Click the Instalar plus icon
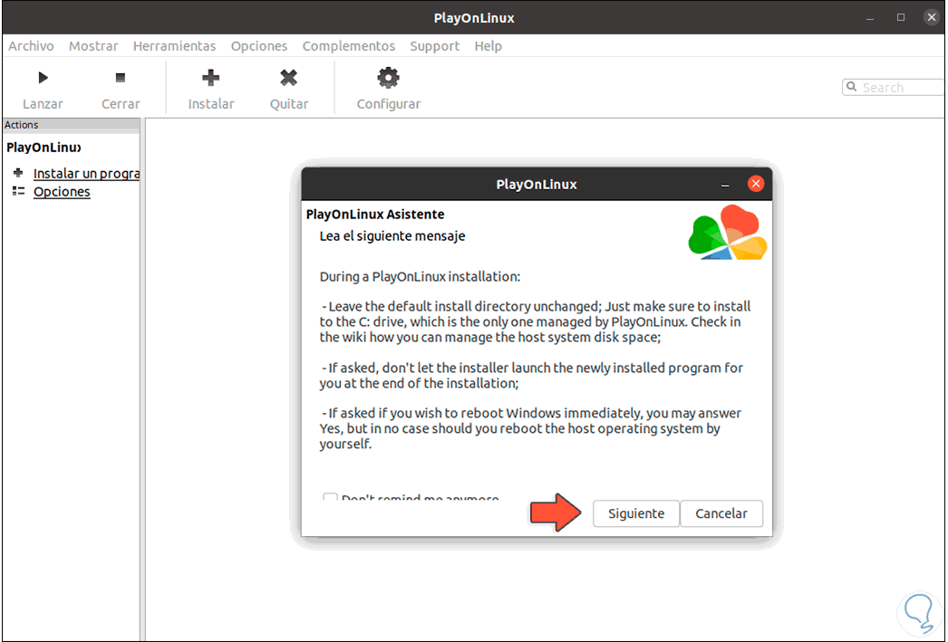948x642 pixels. pyautogui.click(x=210, y=77)
